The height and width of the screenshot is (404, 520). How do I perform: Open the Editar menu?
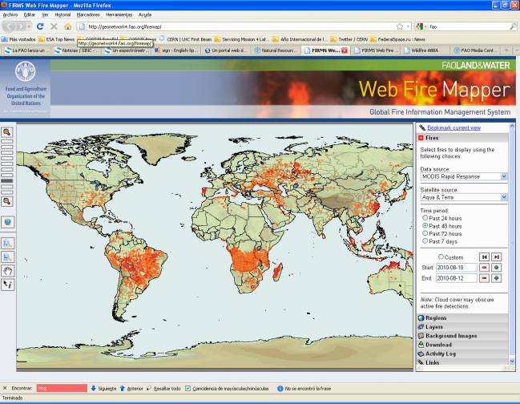pos(30,15)
